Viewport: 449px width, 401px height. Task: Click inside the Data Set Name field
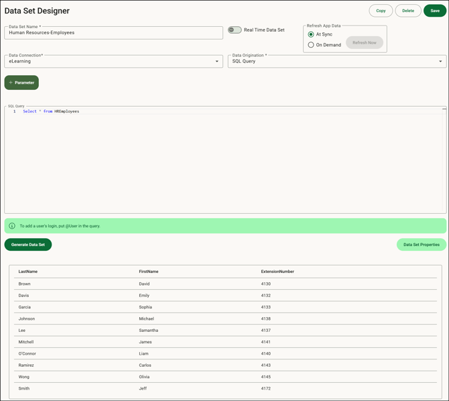(114, 33)
